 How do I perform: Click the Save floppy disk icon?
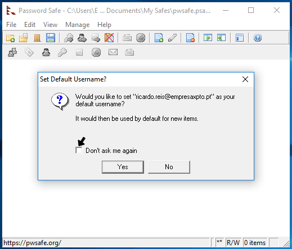click(51, 38)
